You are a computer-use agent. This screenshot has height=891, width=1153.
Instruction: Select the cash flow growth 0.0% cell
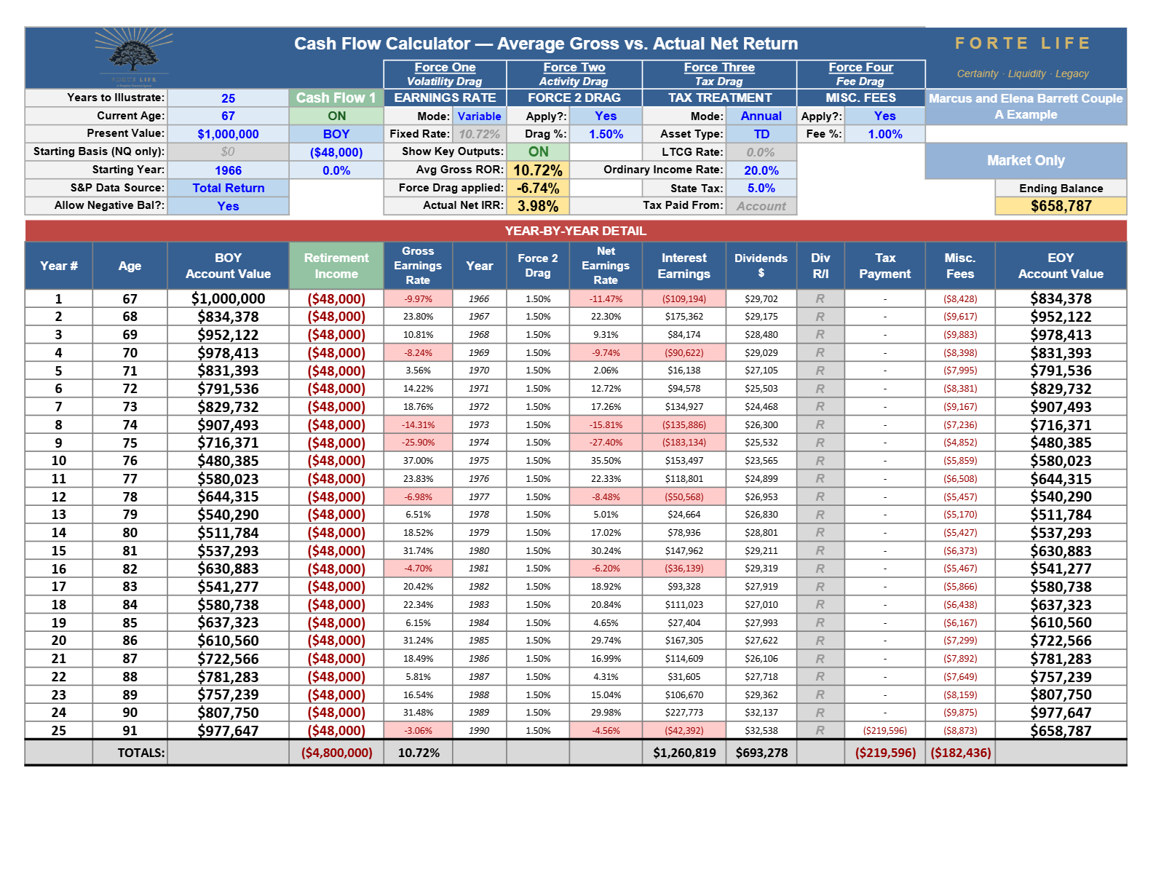tap(336, 170)
